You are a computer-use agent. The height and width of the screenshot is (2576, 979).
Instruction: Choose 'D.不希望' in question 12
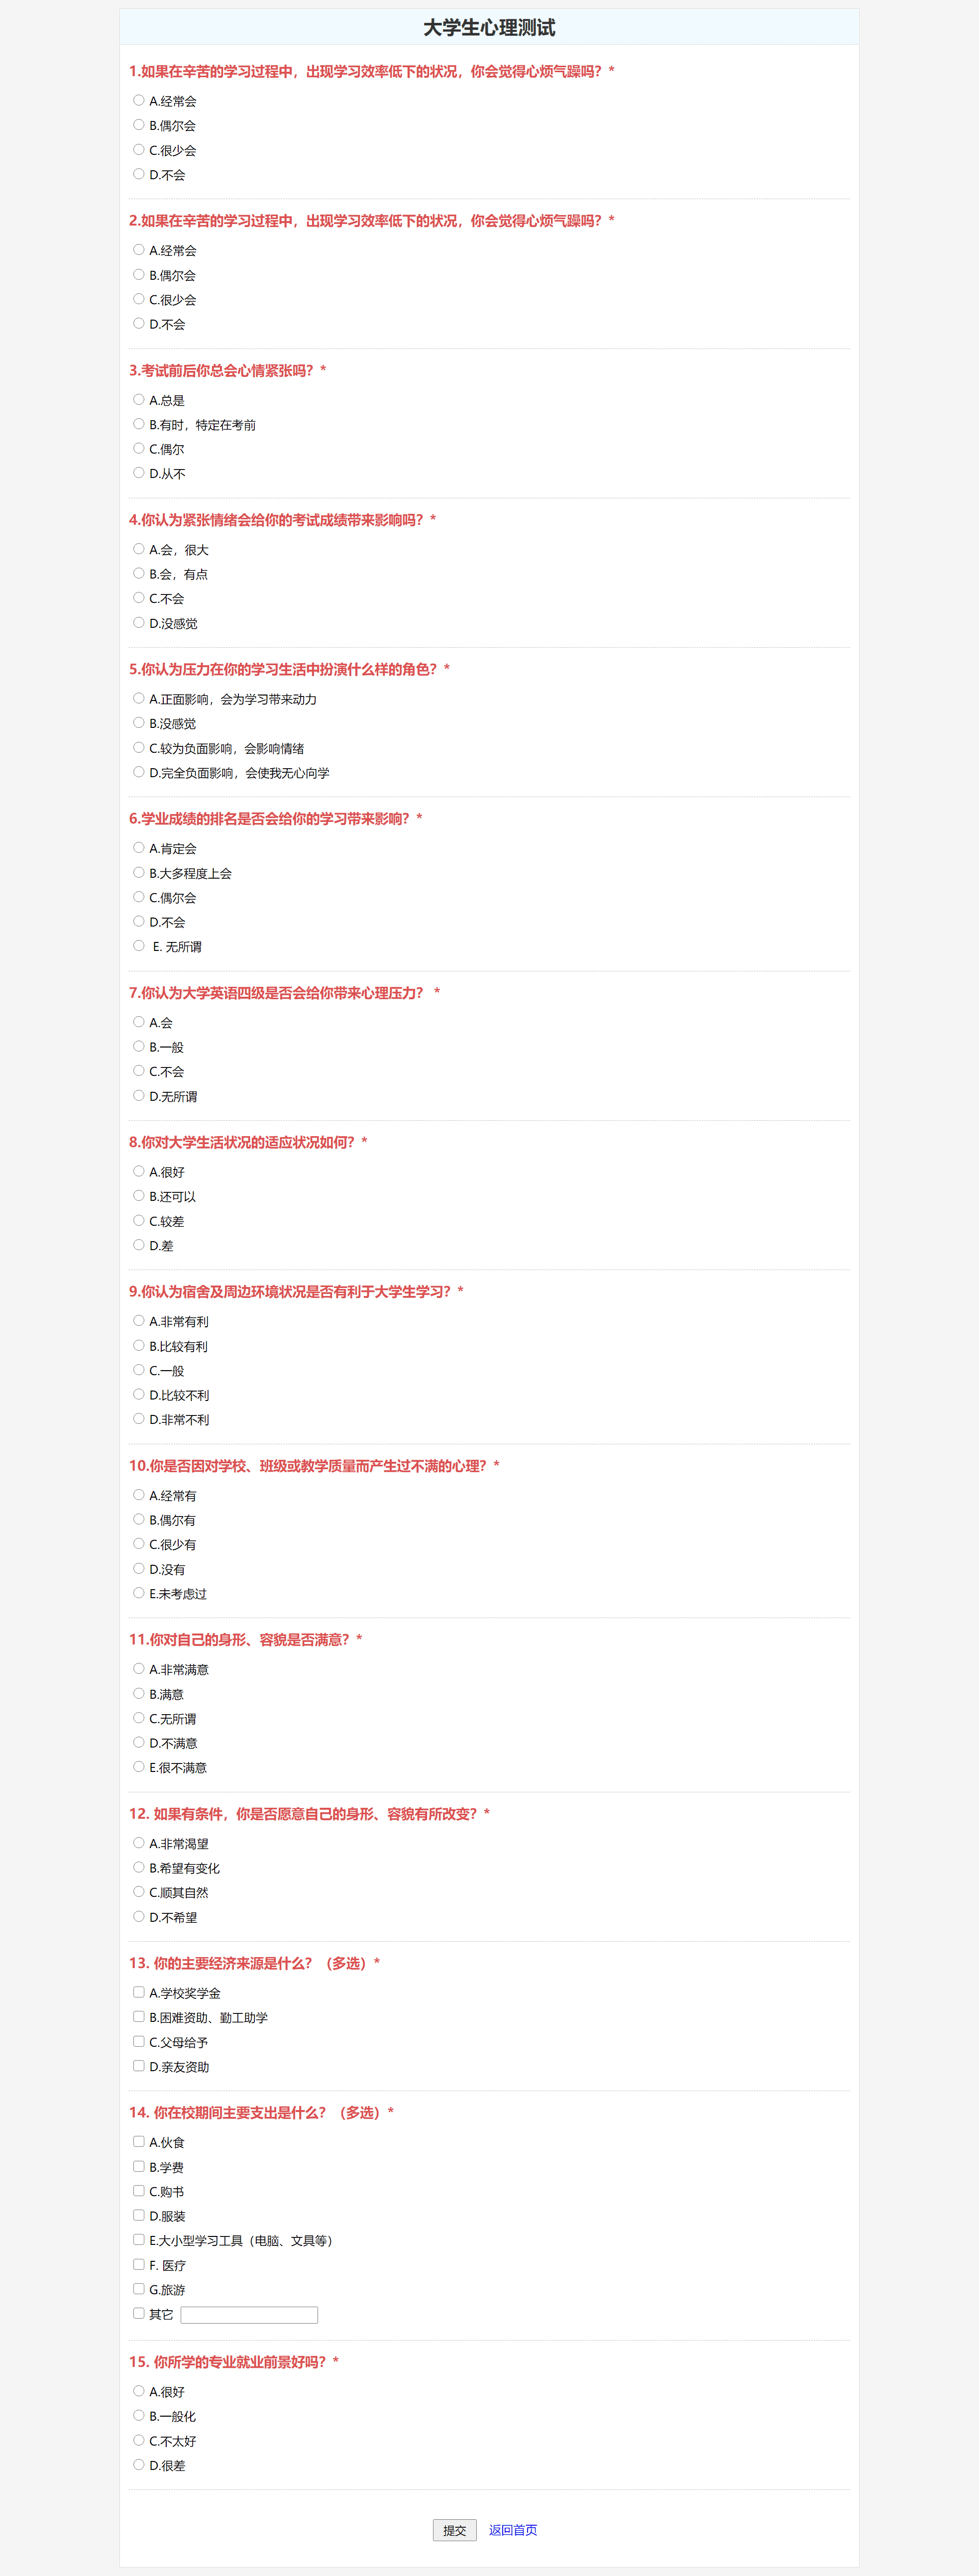pyautogui.click(x=139, y=1917)
